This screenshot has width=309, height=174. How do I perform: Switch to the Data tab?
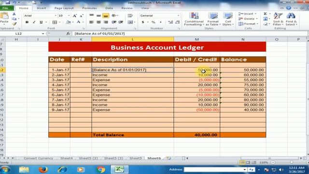pyautogui.click(x=109, y=8)
